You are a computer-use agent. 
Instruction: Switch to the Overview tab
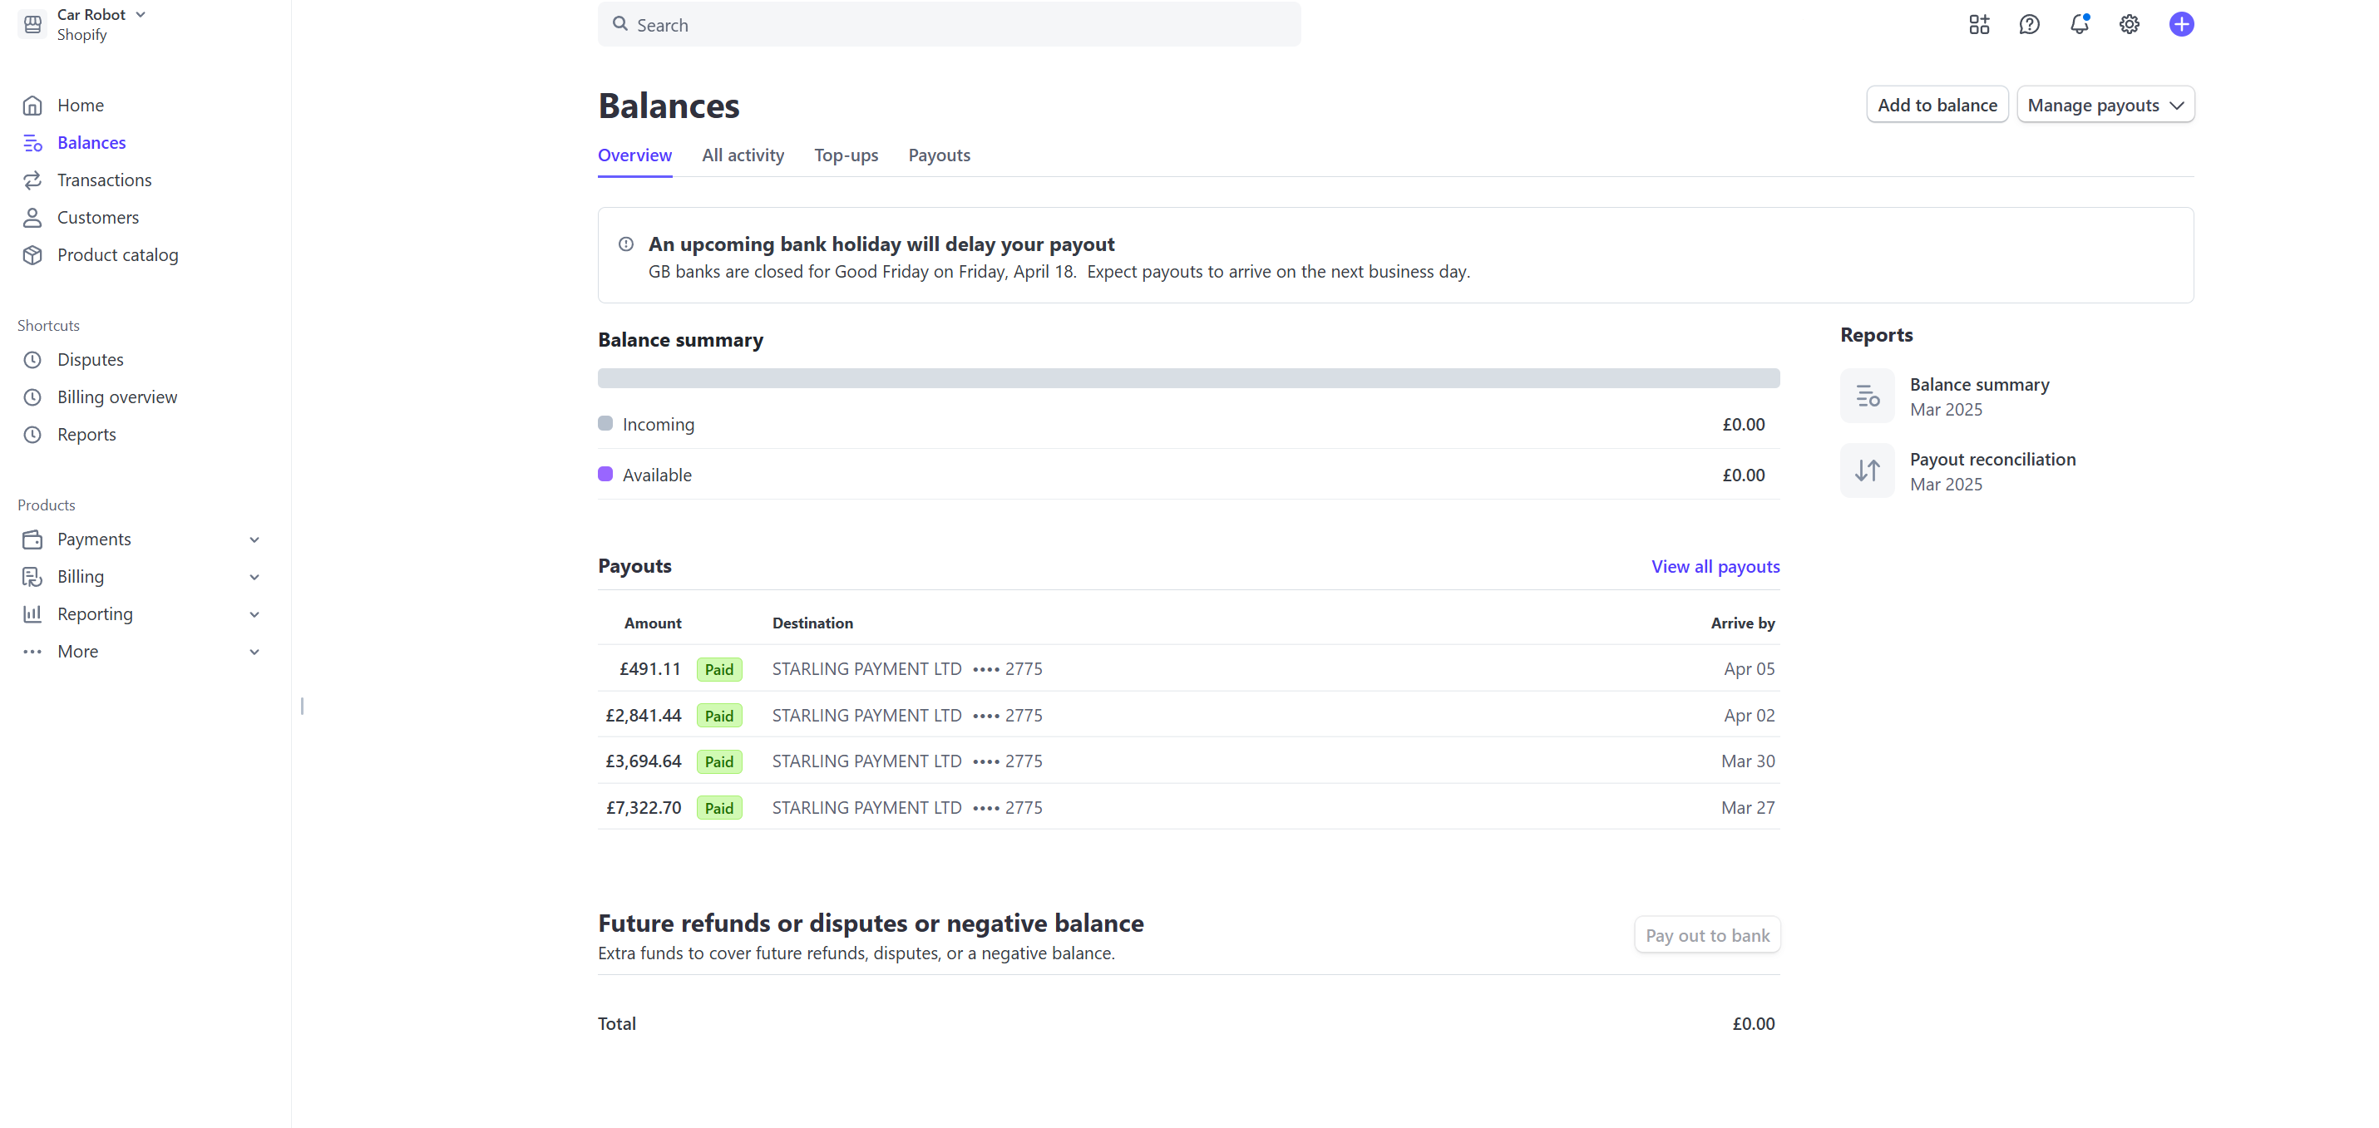click(x=634, y=156)
